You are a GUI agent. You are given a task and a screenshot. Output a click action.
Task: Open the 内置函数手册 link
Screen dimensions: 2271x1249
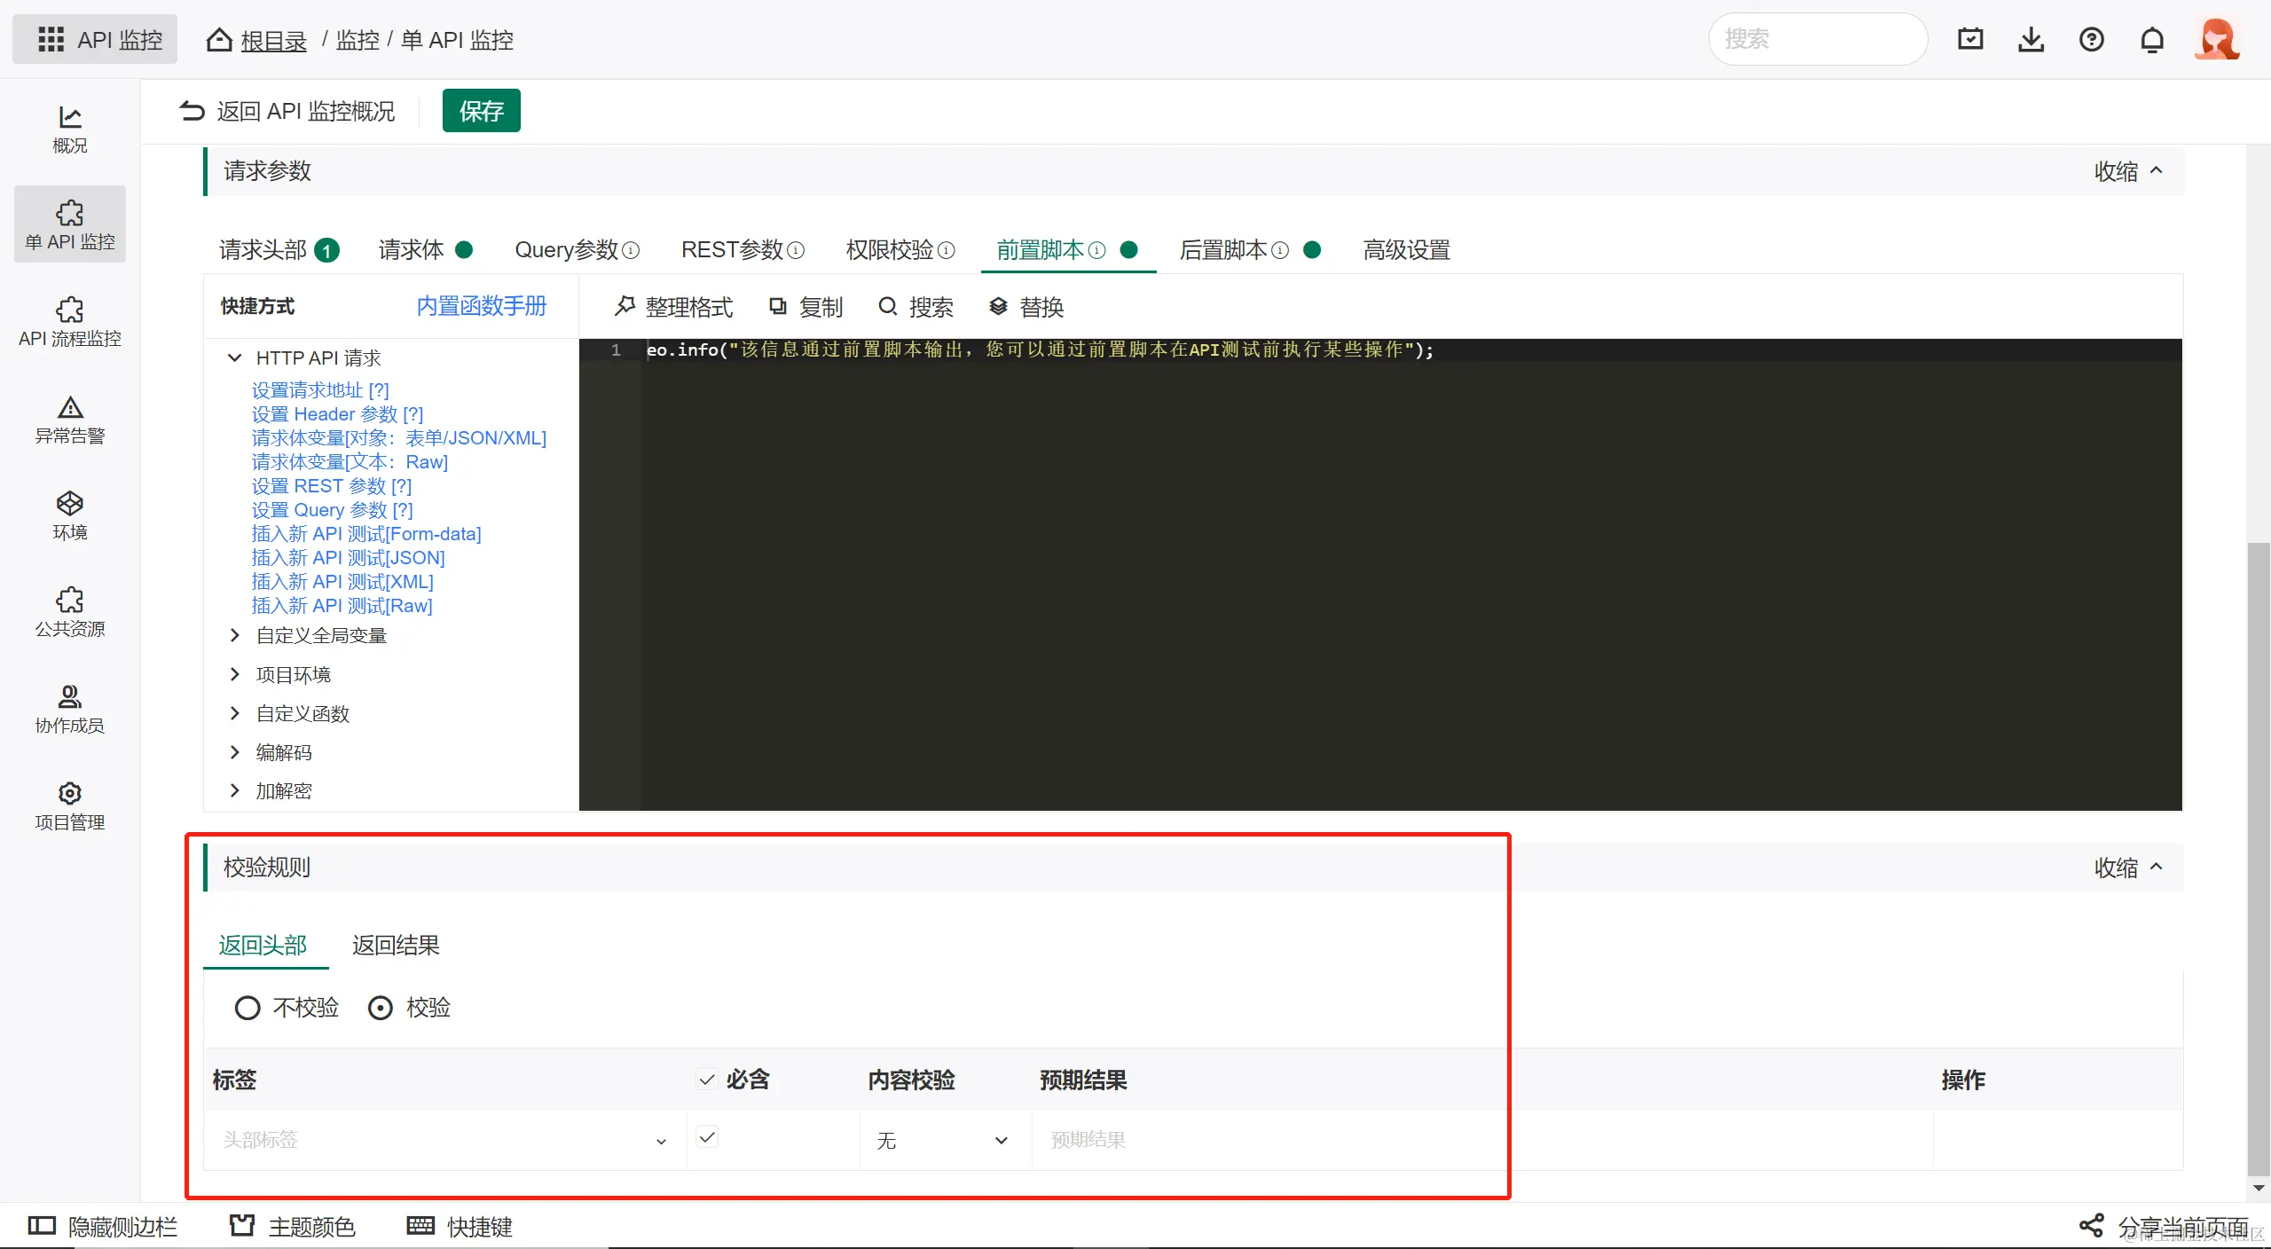(481, 306)
